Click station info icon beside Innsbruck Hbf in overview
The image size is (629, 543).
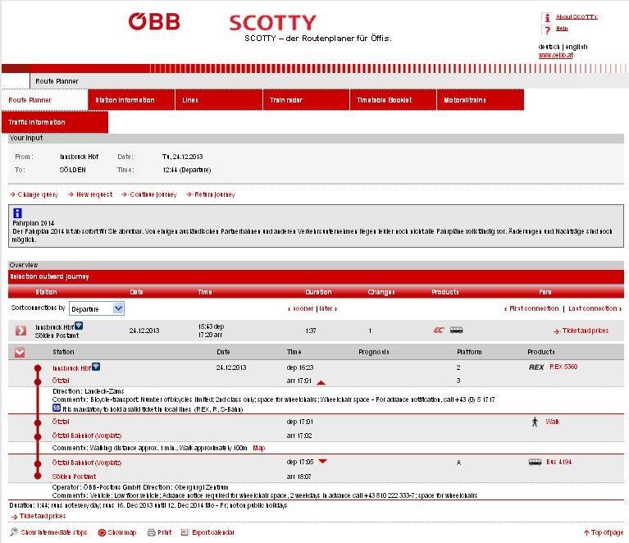pyautogui.click(x=79, y=326)
